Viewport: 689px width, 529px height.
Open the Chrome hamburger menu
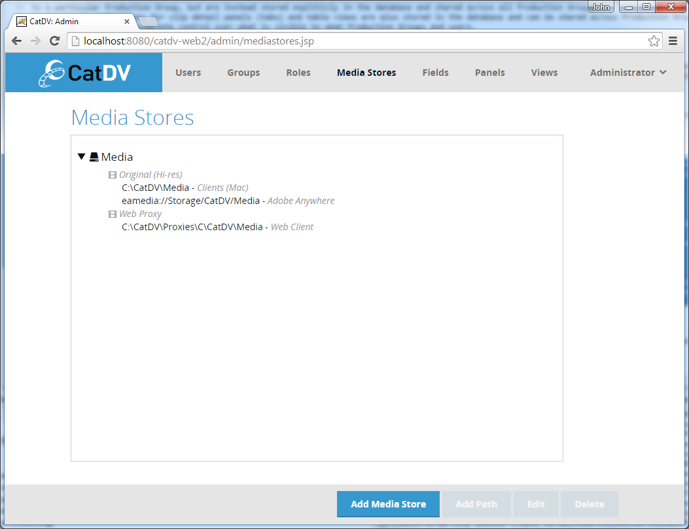point(673,41)
